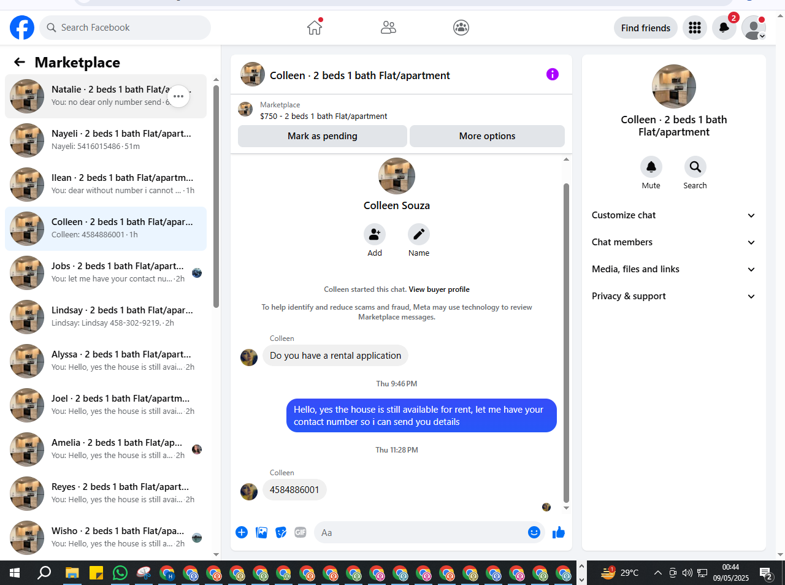Choose a GIF icon in composer
The image size is (785, 585).
coord(301,532)
